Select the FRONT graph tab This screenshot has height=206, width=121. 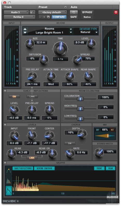click(99, 168)
